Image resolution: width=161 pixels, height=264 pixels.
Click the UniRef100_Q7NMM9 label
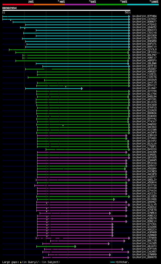tap(144, 254)
